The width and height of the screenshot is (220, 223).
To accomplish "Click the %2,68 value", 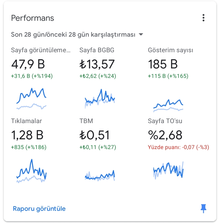I will point(165,135).
